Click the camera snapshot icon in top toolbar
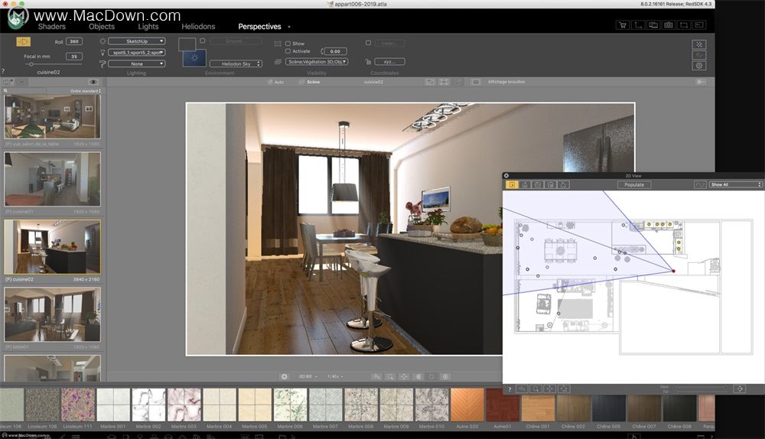Viewport: 765px width, 439px height. coord(669,25)
